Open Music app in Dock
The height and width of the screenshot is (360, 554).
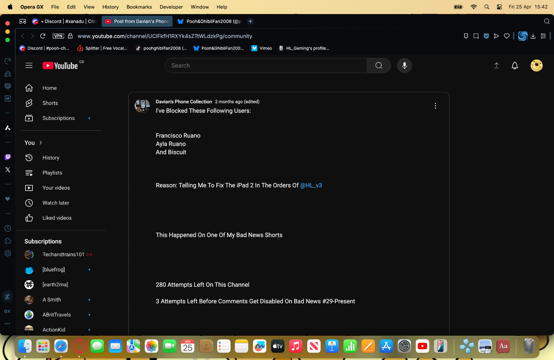pyautogui.click(x=296, y=346)
